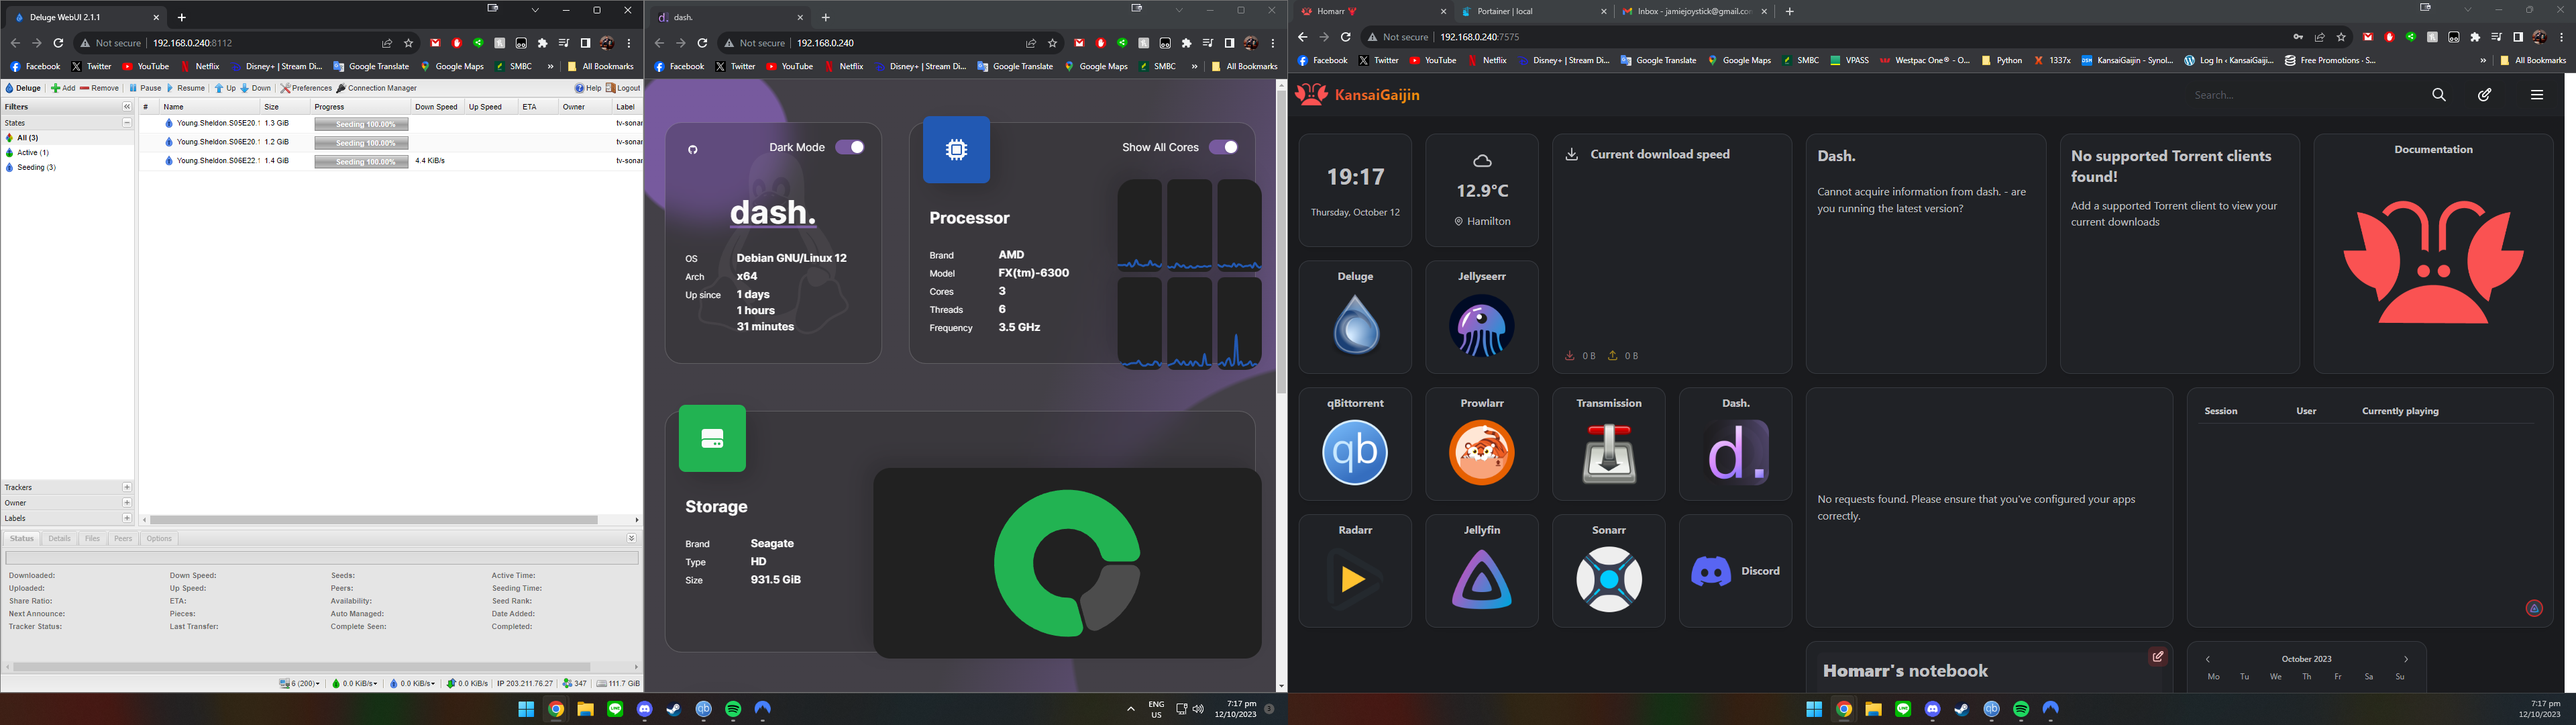
Task: Collapse the States section in Deluge Filters
Action: (x=128, y=122)
